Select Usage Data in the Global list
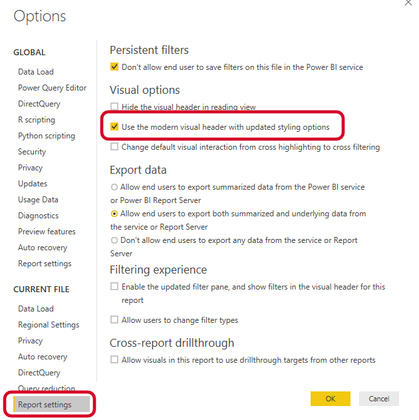419x420 pixels. click(38, 200)
